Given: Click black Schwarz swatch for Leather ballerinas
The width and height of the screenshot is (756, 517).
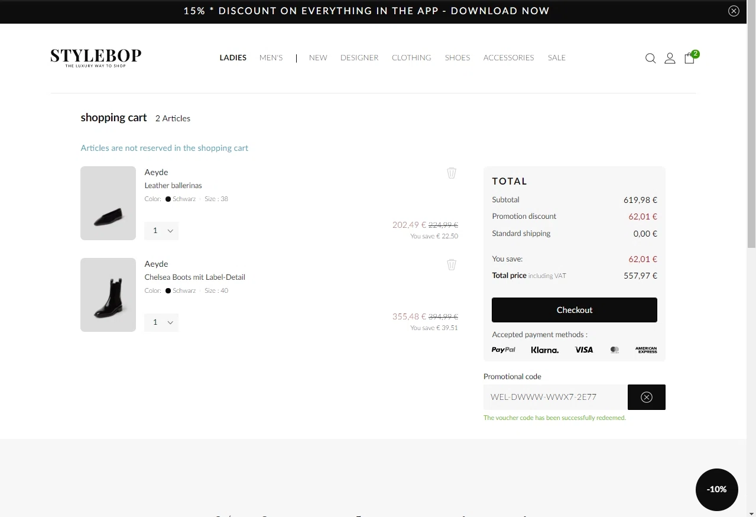Looking at the screenshot, I should coord(168,199).
